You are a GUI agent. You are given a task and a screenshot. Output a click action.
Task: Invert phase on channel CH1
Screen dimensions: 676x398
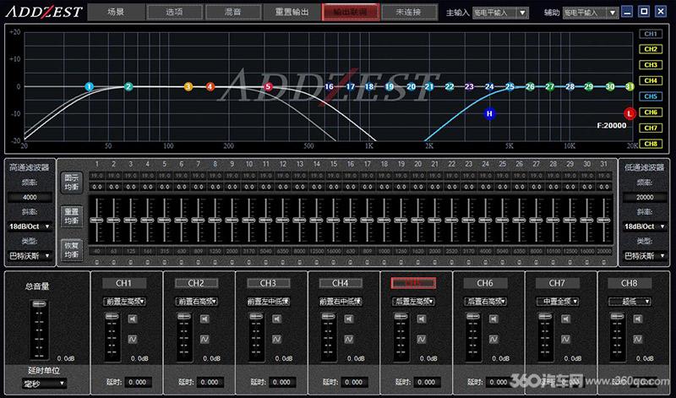[133, 340]
